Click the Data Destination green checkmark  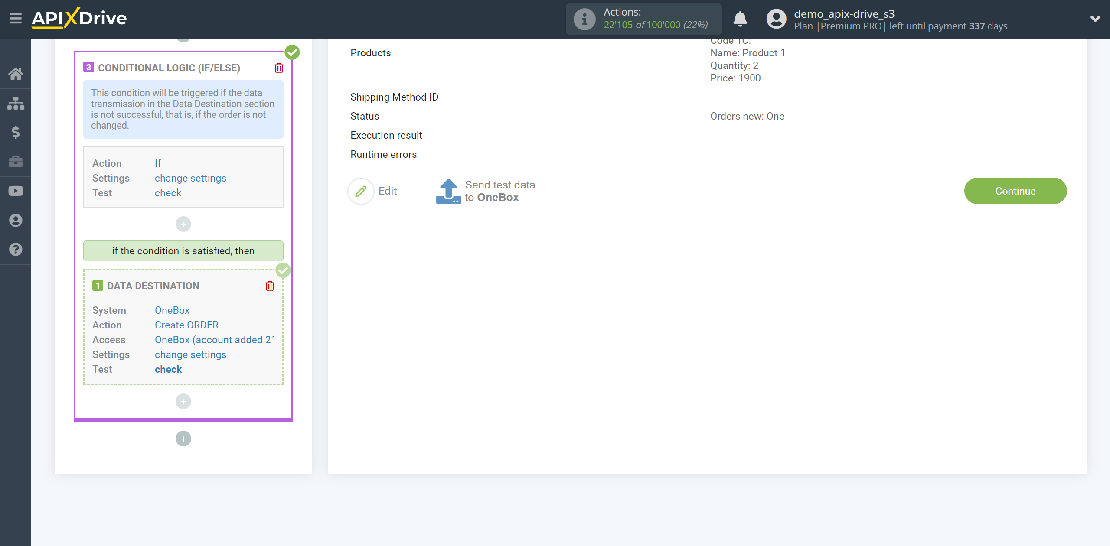[x=283, y=270]
